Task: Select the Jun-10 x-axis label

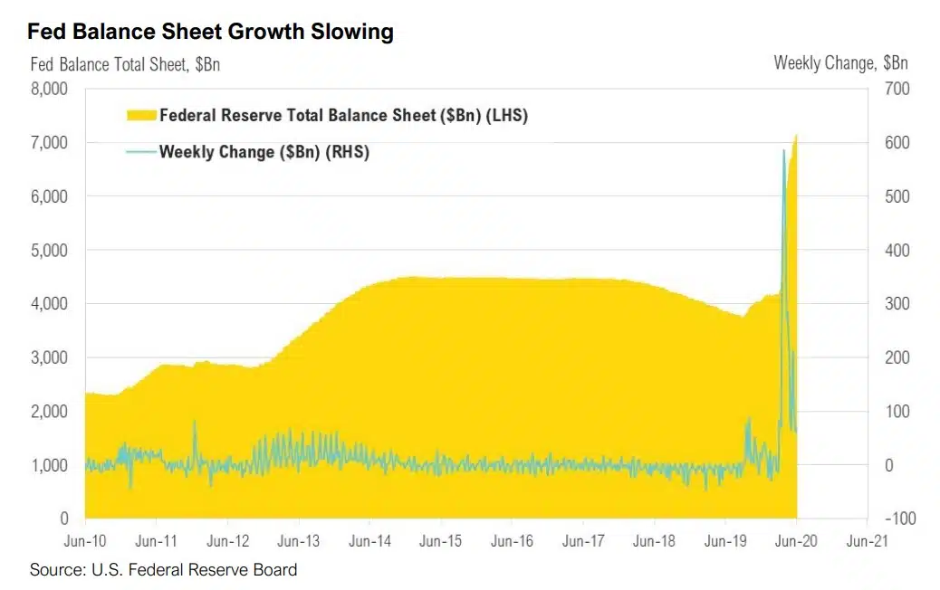Action: 84,541
